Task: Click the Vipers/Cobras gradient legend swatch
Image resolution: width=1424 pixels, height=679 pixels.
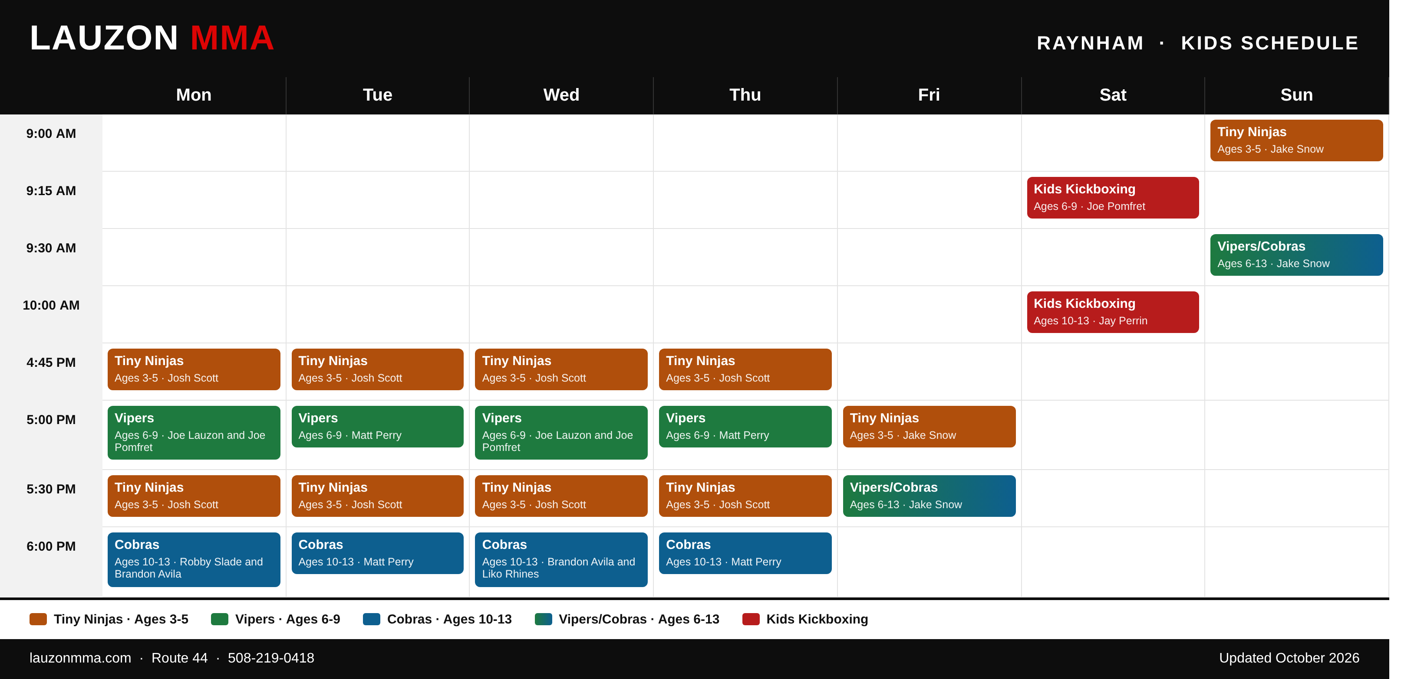Action: point(544,619)
